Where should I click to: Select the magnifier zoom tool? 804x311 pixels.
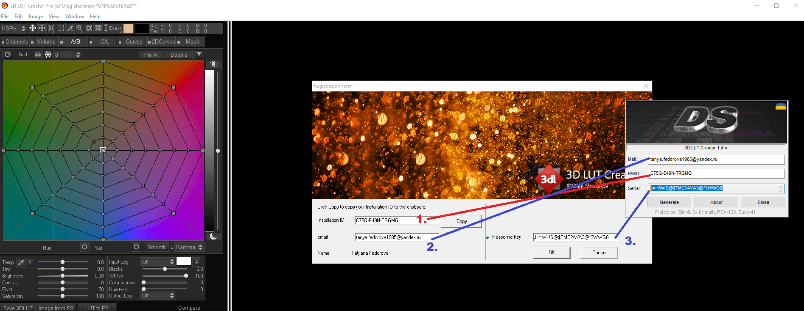(x=79, y=28)
